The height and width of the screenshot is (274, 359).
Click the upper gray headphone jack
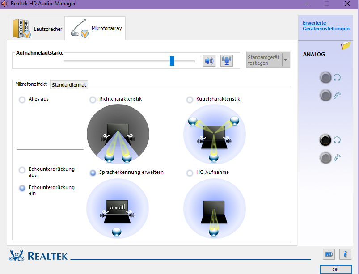[325, 78]
